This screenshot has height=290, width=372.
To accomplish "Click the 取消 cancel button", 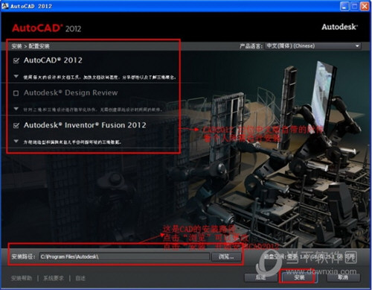I will pyautogui.click(x=343, y=277).
